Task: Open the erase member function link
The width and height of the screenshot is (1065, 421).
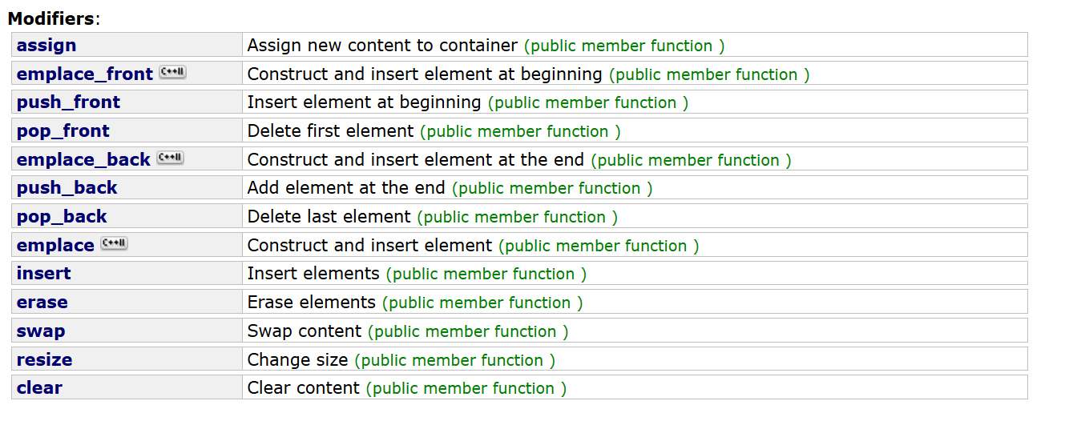Action: (x=42, y=303)
